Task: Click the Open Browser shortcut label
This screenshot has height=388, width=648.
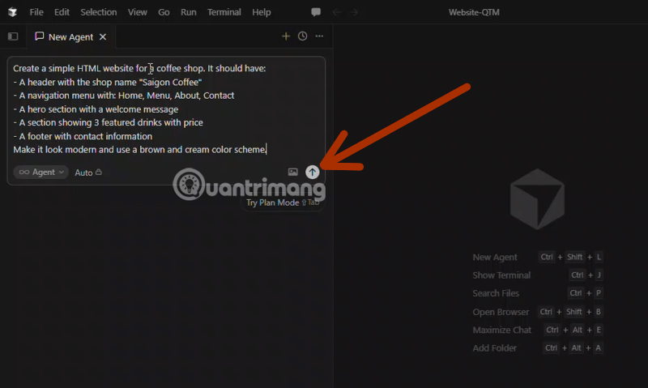Action: pyautogui.click(x=501, y=312)
